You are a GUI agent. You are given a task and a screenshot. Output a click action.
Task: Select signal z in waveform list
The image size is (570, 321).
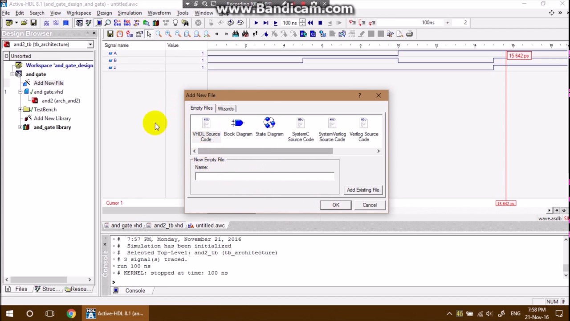click(114, 67)
